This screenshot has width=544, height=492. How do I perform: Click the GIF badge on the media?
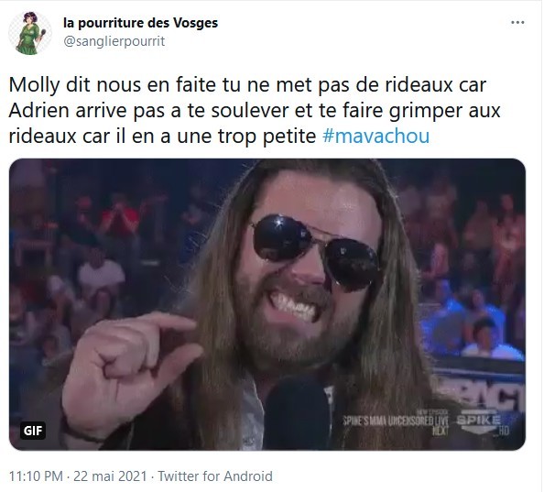(x=33, y=431)
